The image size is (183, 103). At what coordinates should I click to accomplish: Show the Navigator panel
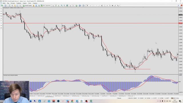pos(15,5)
